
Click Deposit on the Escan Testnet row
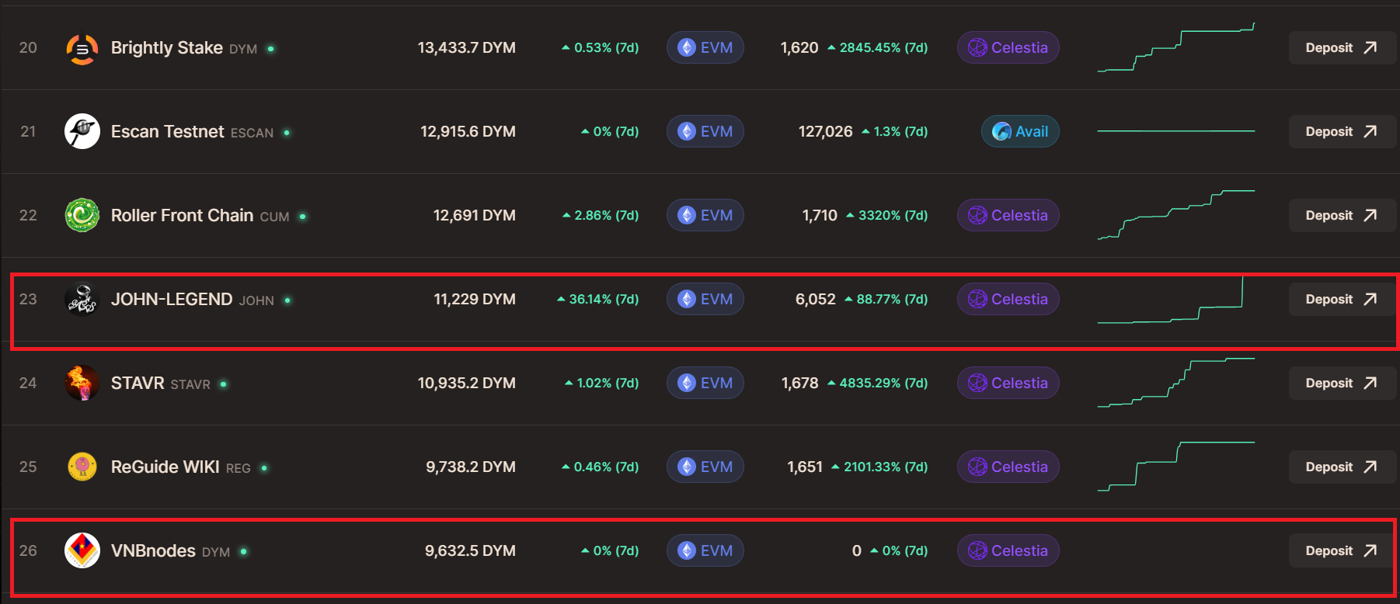tap(1341, 131)
